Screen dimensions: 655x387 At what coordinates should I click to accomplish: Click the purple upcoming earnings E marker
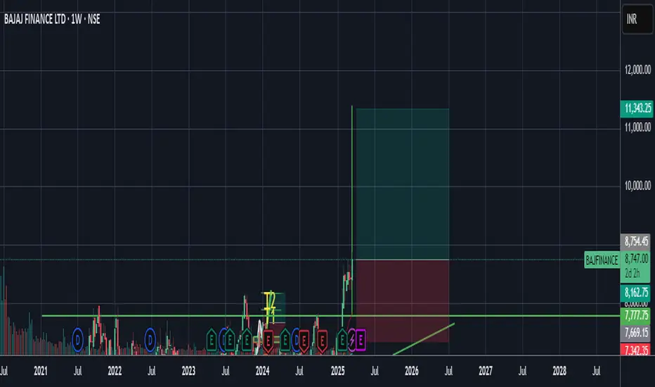(x=361, y=340)
